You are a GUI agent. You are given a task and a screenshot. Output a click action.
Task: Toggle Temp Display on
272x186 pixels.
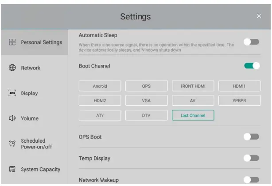click(x=251, y=158)
